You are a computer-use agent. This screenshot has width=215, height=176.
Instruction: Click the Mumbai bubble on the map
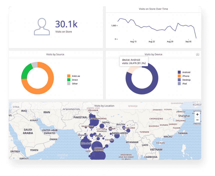[86, 143]
